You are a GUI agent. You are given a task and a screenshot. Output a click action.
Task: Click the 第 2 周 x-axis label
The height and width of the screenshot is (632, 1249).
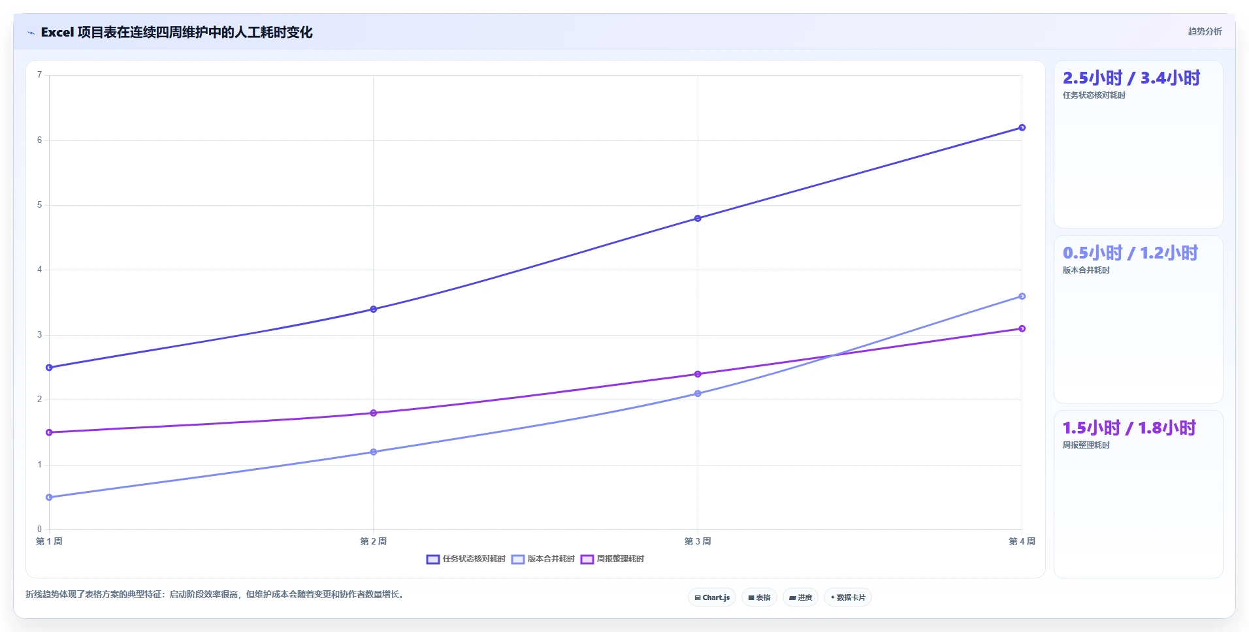coord(374,541)
